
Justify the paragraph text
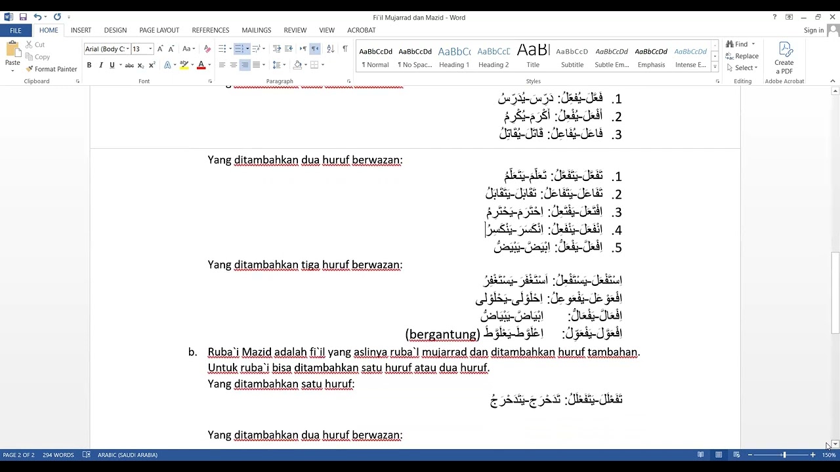click(x=256, y=65)
